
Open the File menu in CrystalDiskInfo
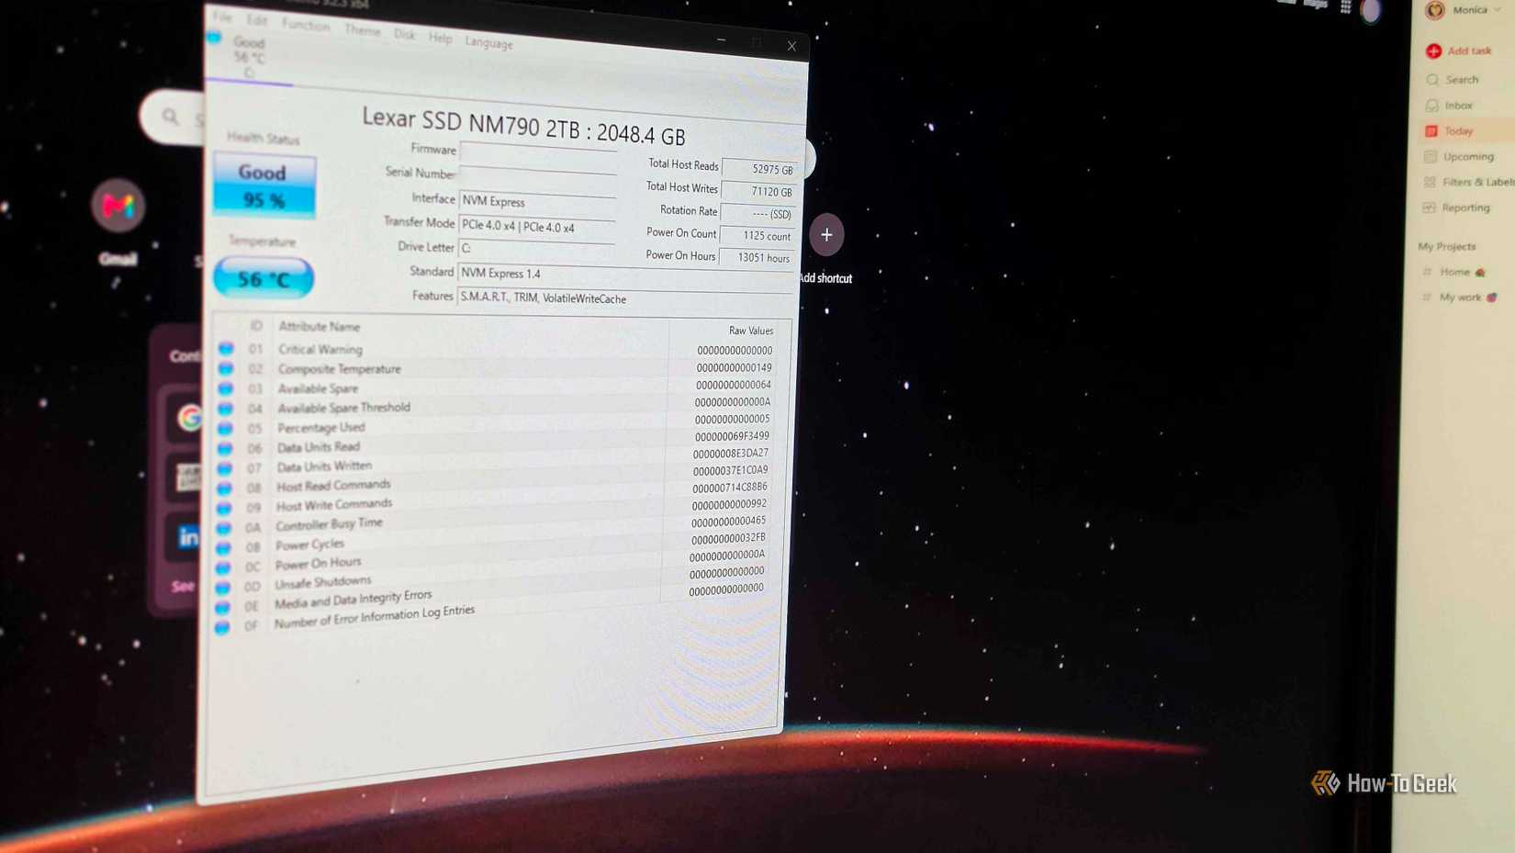click(x=222, y=17)
